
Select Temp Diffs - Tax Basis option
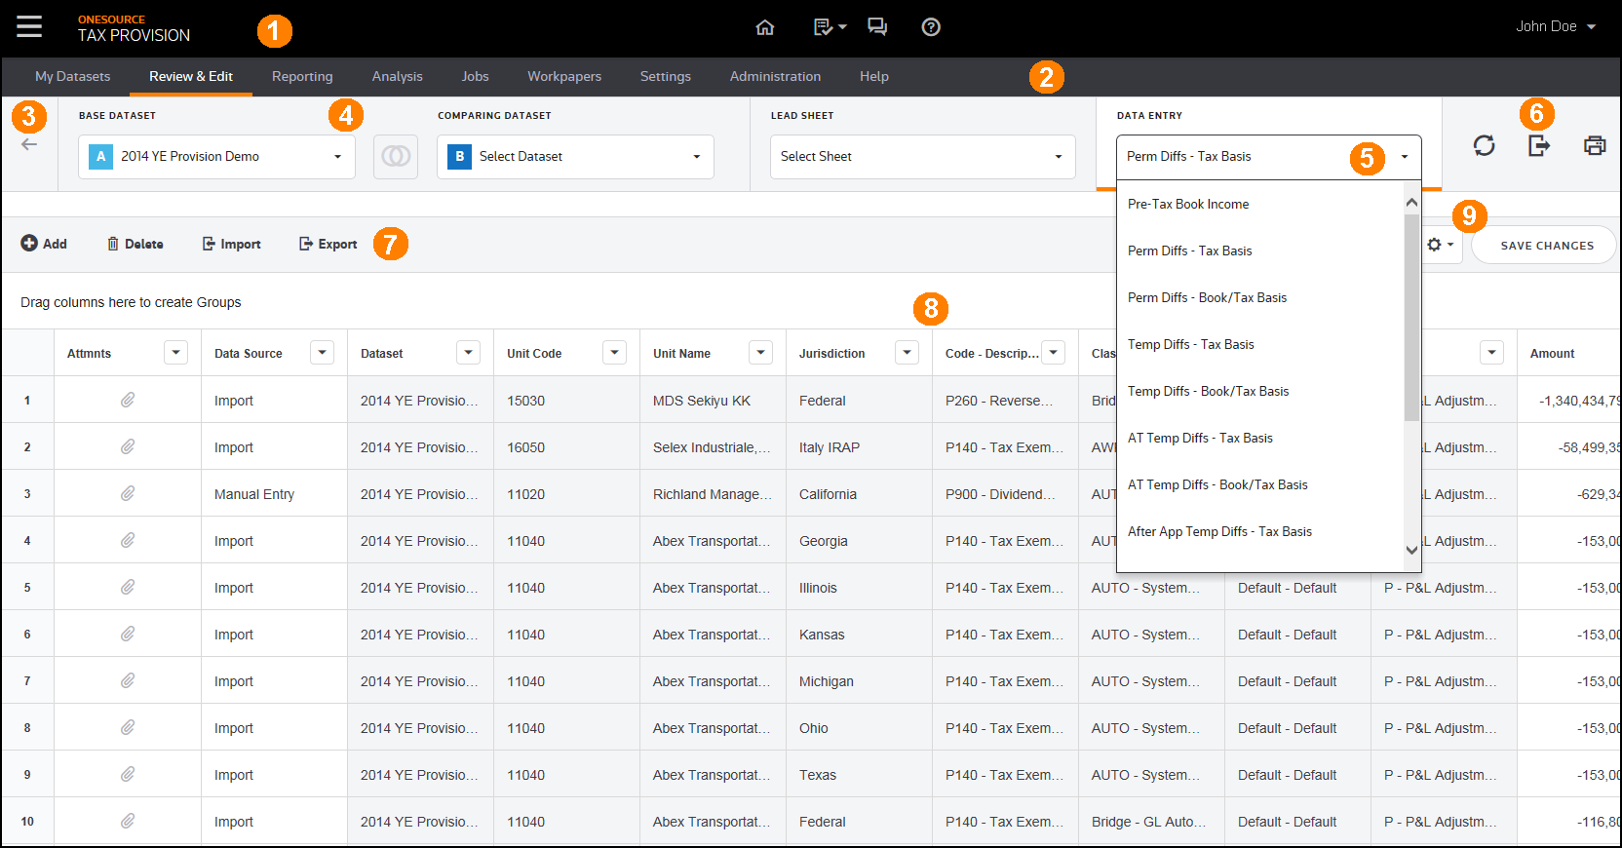pos(1260,344)
